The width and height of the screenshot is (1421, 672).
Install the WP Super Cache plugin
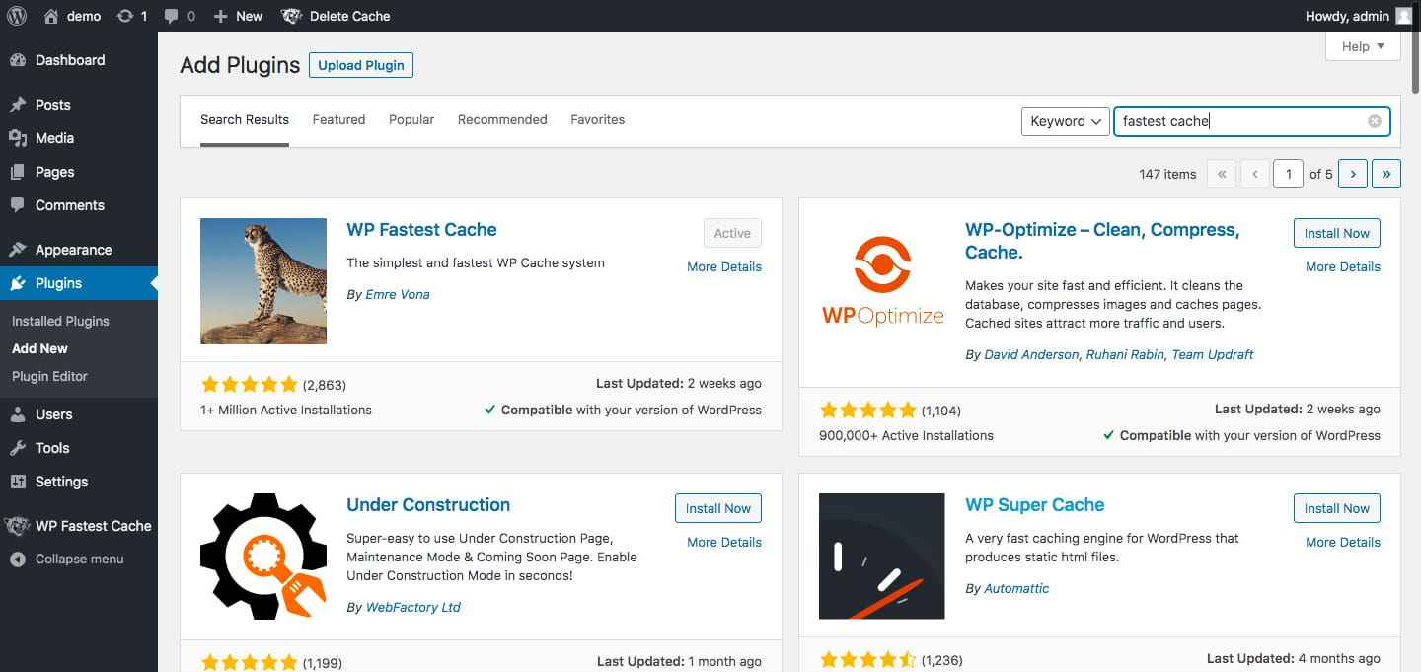pos(1337,508)
